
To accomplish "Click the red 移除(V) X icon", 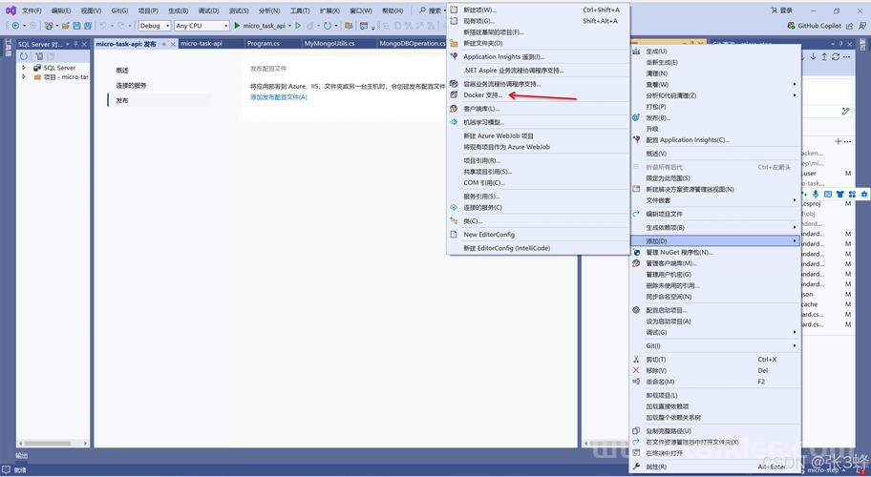I will coord(636,370).
